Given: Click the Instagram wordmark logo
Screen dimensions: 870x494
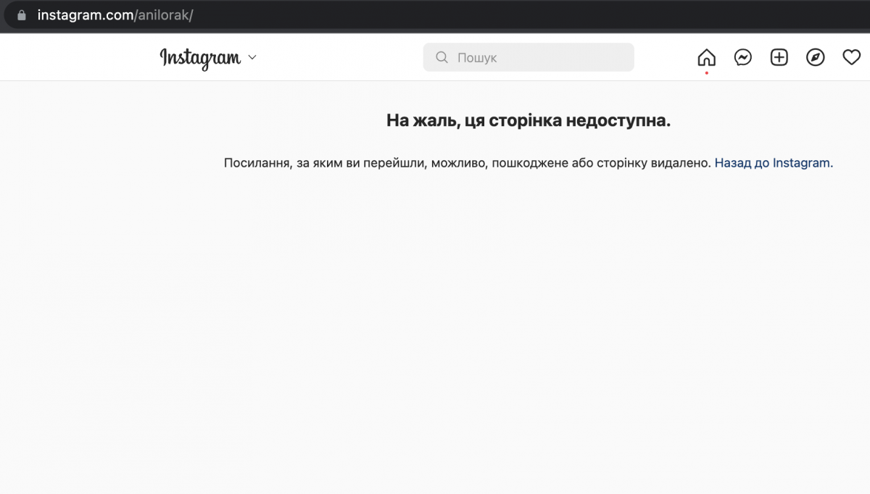Looking at the screenshot, I should pos(200,58).
